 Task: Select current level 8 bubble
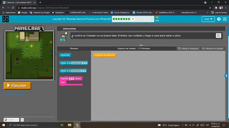pyautogui.click(x=133, y=19)
